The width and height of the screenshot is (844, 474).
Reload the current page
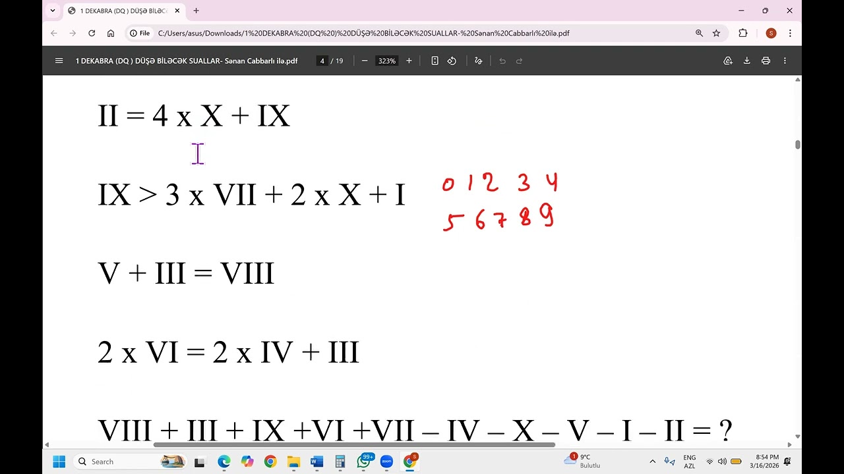tap(92, 33)
